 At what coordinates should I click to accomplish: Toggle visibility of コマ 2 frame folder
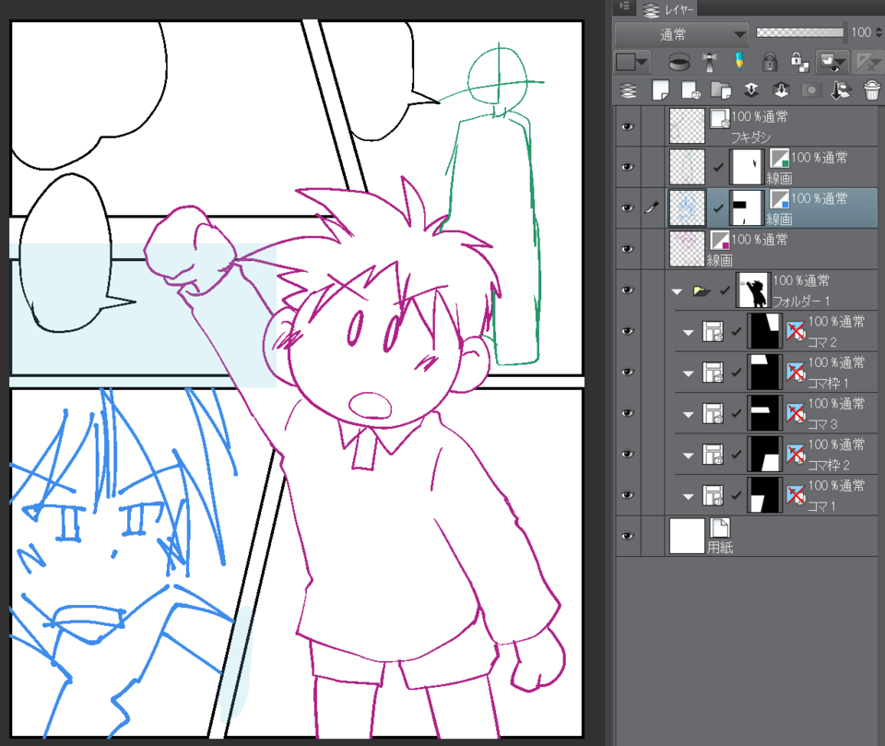tap(628, 331)
